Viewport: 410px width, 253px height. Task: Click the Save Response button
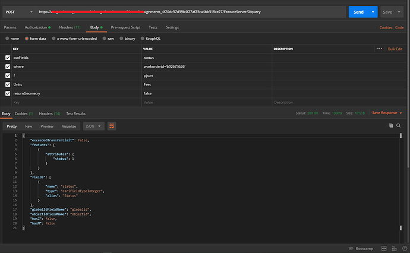click(384, 113)
